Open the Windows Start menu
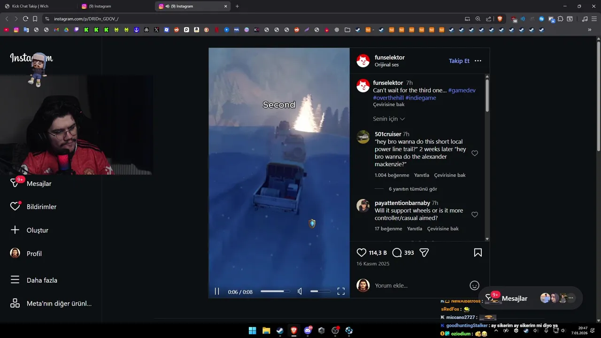 (x=252, y=330)
